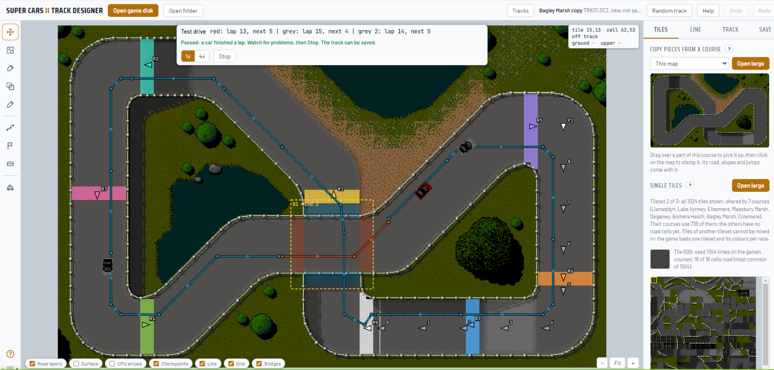
Task: Select the copy pieces overlap-squares tool
Action: click(x=10, y=86)
